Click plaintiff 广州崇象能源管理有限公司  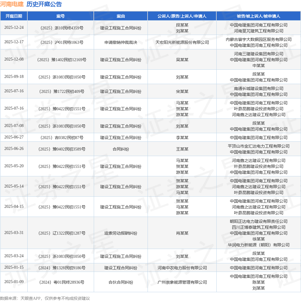(182, 282)
